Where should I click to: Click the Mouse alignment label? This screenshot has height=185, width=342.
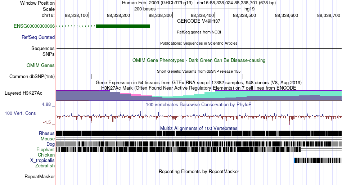click(48, 139)
